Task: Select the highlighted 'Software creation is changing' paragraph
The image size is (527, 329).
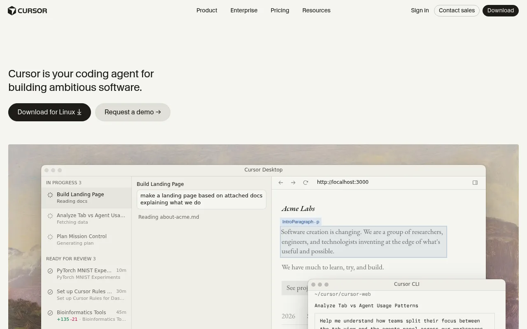Action: click(364, 242)
